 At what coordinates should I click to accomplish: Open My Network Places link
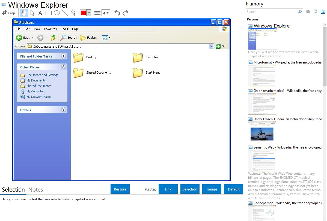point(39,97)
